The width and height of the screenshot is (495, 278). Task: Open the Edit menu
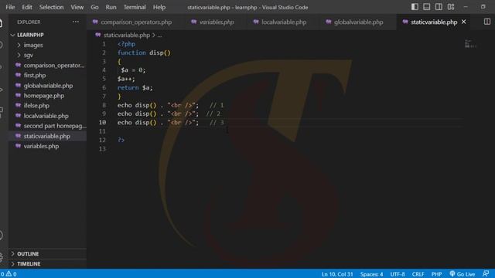(27, 7)
